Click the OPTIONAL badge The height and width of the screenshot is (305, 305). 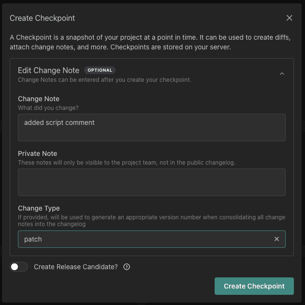pyautogui.click(x=100, y=70)
